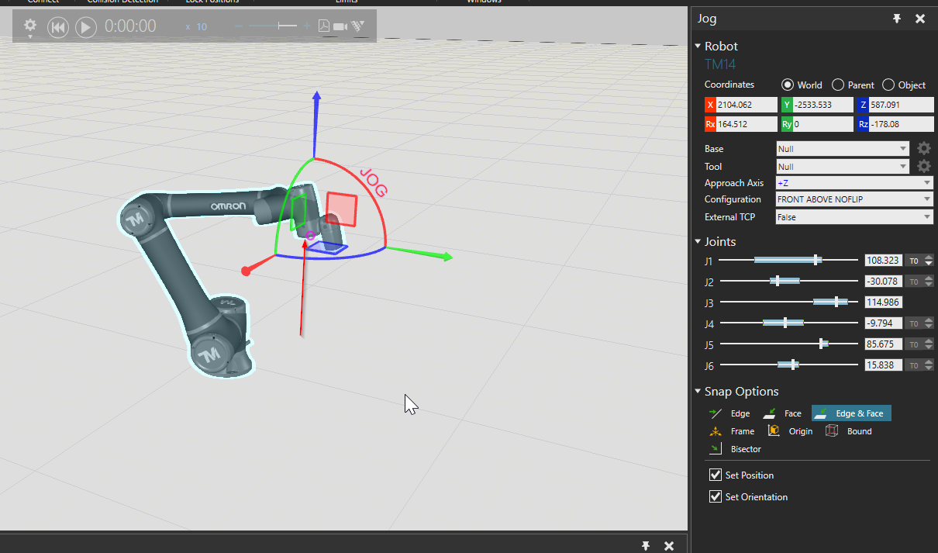The image size is (938, 553).
Task: Click the Ry rotation field
Action: pyautogui.click(x=823, y=124)
